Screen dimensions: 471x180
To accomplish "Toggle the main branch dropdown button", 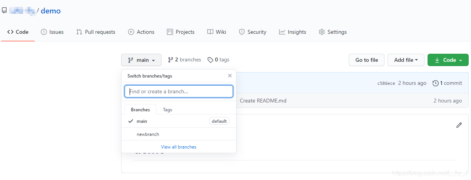I will click(141, 60).
